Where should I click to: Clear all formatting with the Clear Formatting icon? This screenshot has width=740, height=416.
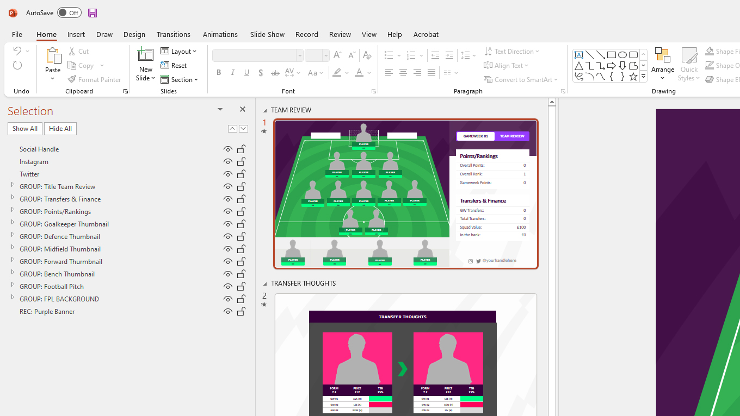tap(367, 55)
